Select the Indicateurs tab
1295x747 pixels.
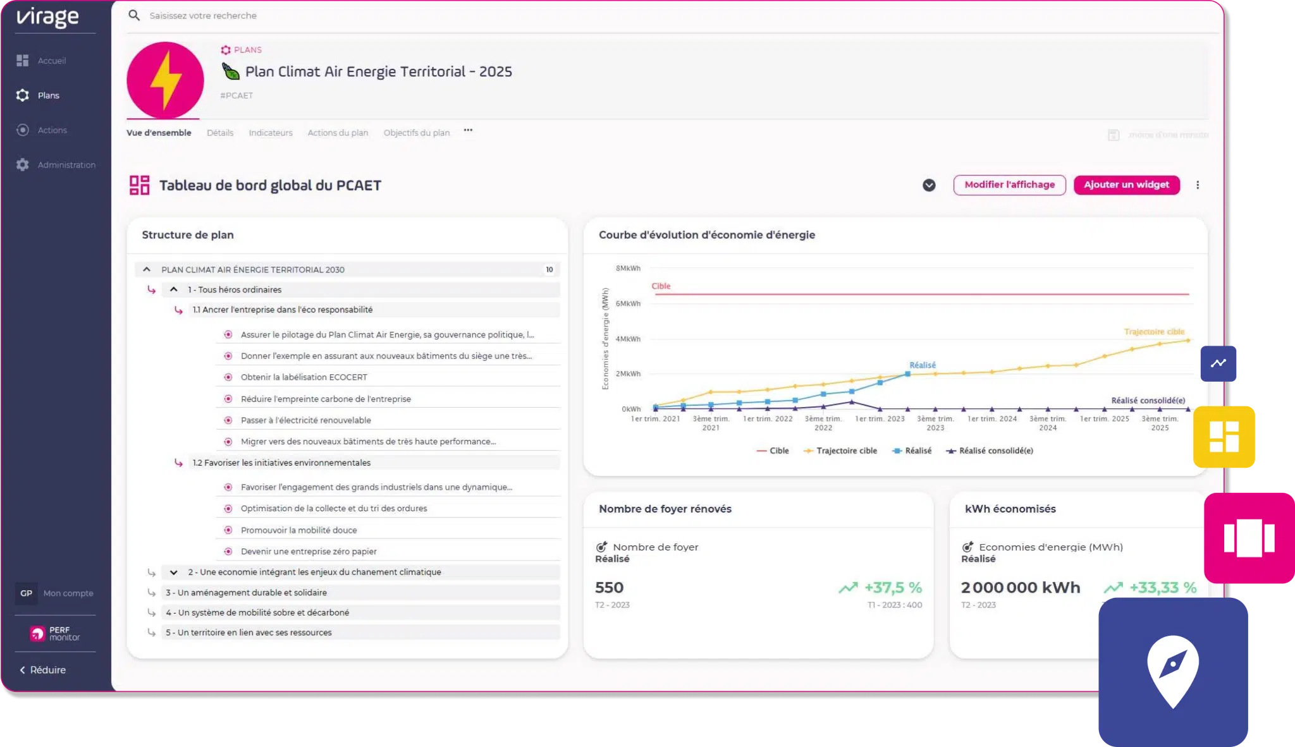(x=269, y=133)
